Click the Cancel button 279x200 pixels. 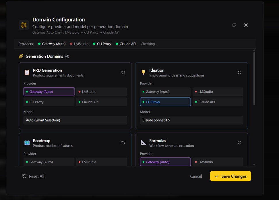(196, 176)
